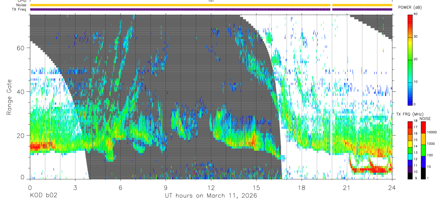The image size is (441, 203).
Task: Click the x-axis tick label '12'
Action: [x=211, y=187]
